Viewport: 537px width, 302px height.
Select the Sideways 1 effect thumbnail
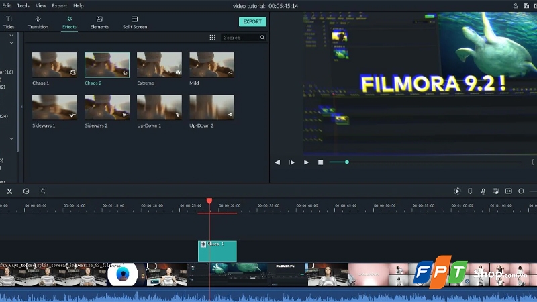(54, 107)
